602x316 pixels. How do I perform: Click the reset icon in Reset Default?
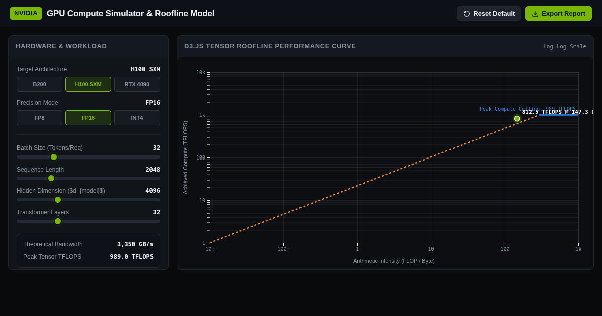tap(467, 14)
